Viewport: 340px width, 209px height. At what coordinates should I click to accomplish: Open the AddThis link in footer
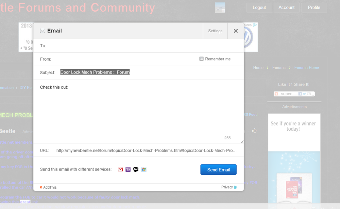point(48,187)
